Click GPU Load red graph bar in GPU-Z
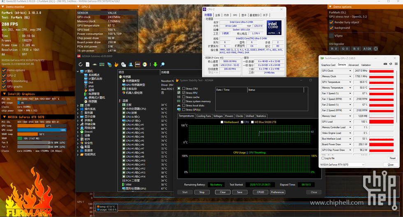 tap(382, 122)
